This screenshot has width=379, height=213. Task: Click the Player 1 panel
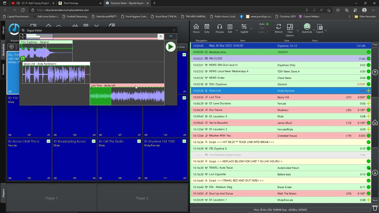click(x=52, y=198)
